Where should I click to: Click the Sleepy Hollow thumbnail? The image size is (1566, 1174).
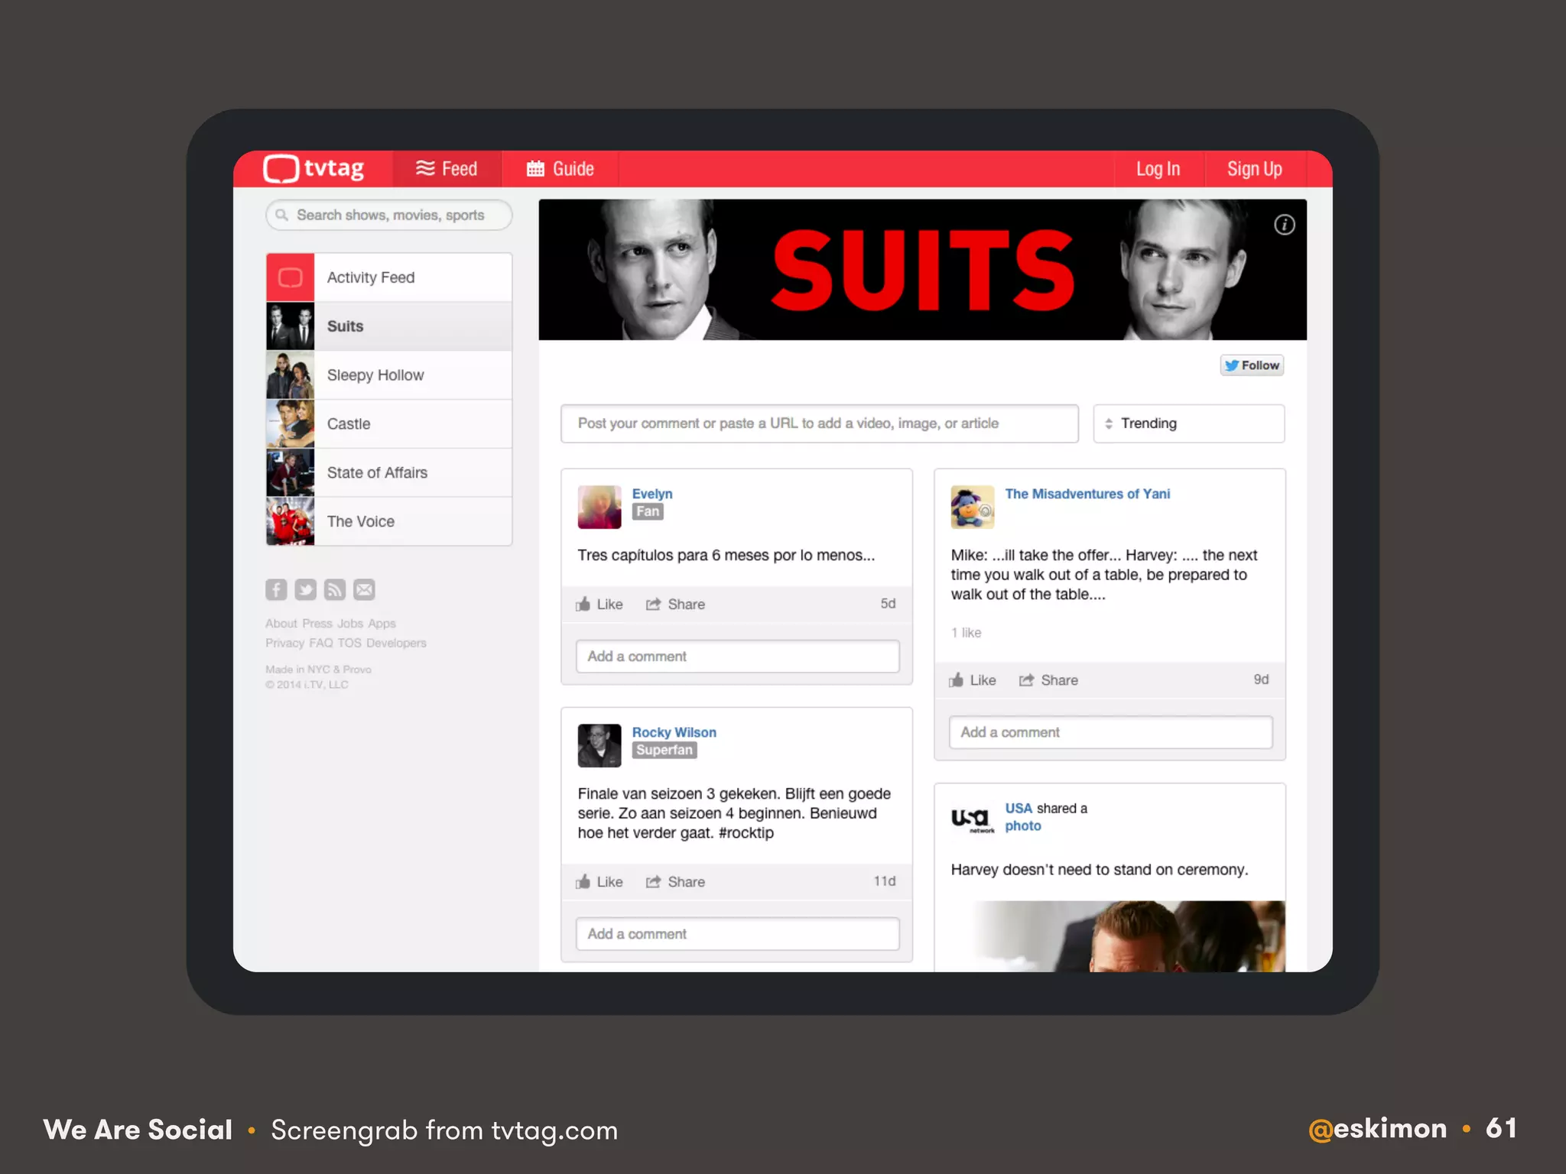291,375
